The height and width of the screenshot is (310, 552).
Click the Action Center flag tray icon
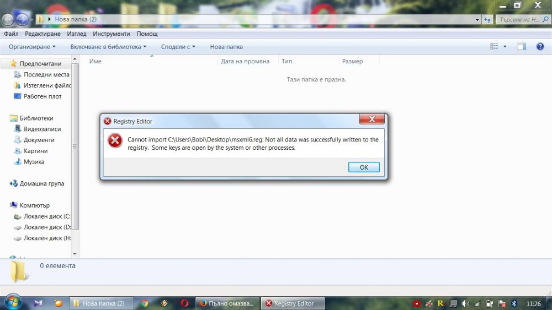tap(502, 304)
